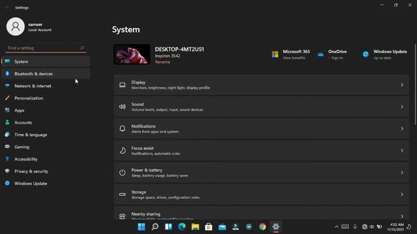This screenshot has width=417, height=234.
Task: Click OneDrive Sign in
Action: pos(337,58)
